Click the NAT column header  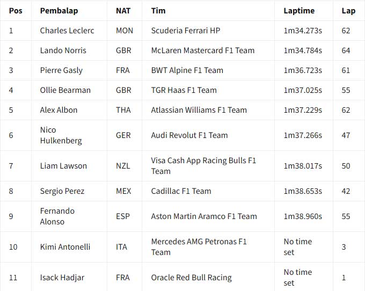point(123,10)
